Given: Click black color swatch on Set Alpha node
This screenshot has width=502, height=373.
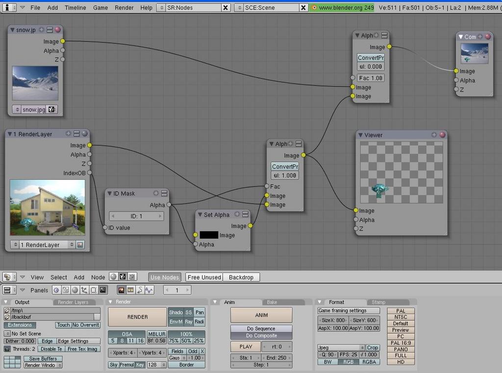Looking at the screenshot, I should [x=209, y=235].
